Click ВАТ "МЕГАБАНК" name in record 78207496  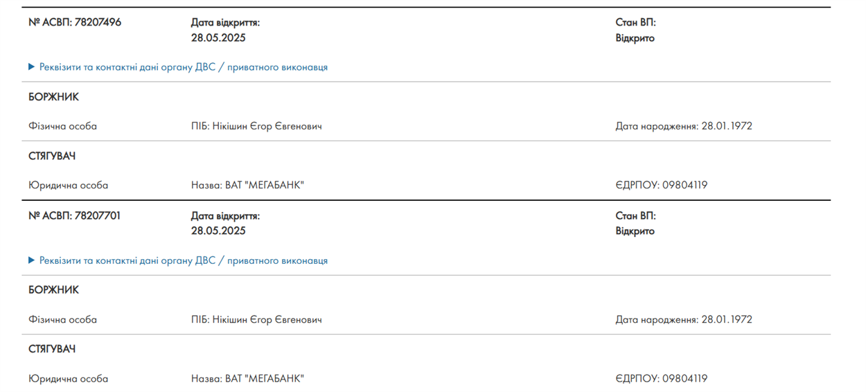click(x=265, y=185)
